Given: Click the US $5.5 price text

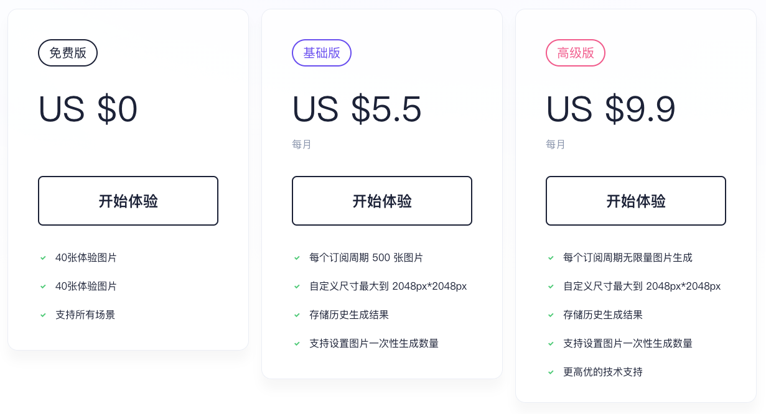Looking at the screenshot, I should pos(357,110).
